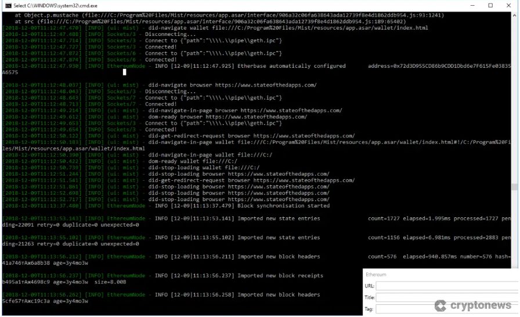
Task: Click 'count=1156' state entries value
Action: click(x=384, y=238)
